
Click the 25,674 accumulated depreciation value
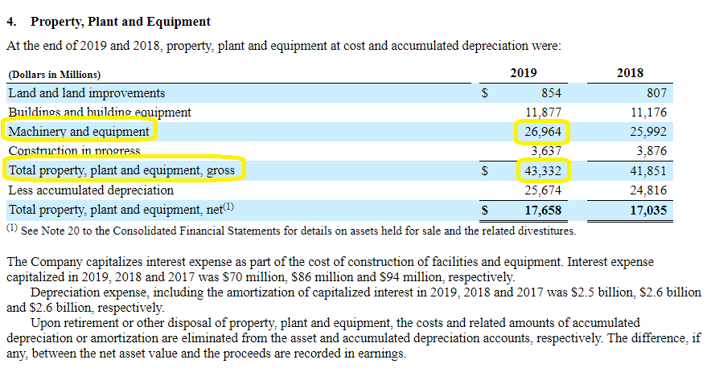(x=543, y=190)
